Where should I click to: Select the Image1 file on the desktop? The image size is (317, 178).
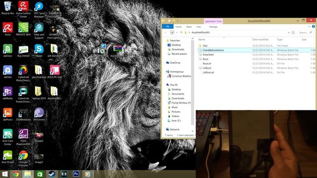pos(39,158)
